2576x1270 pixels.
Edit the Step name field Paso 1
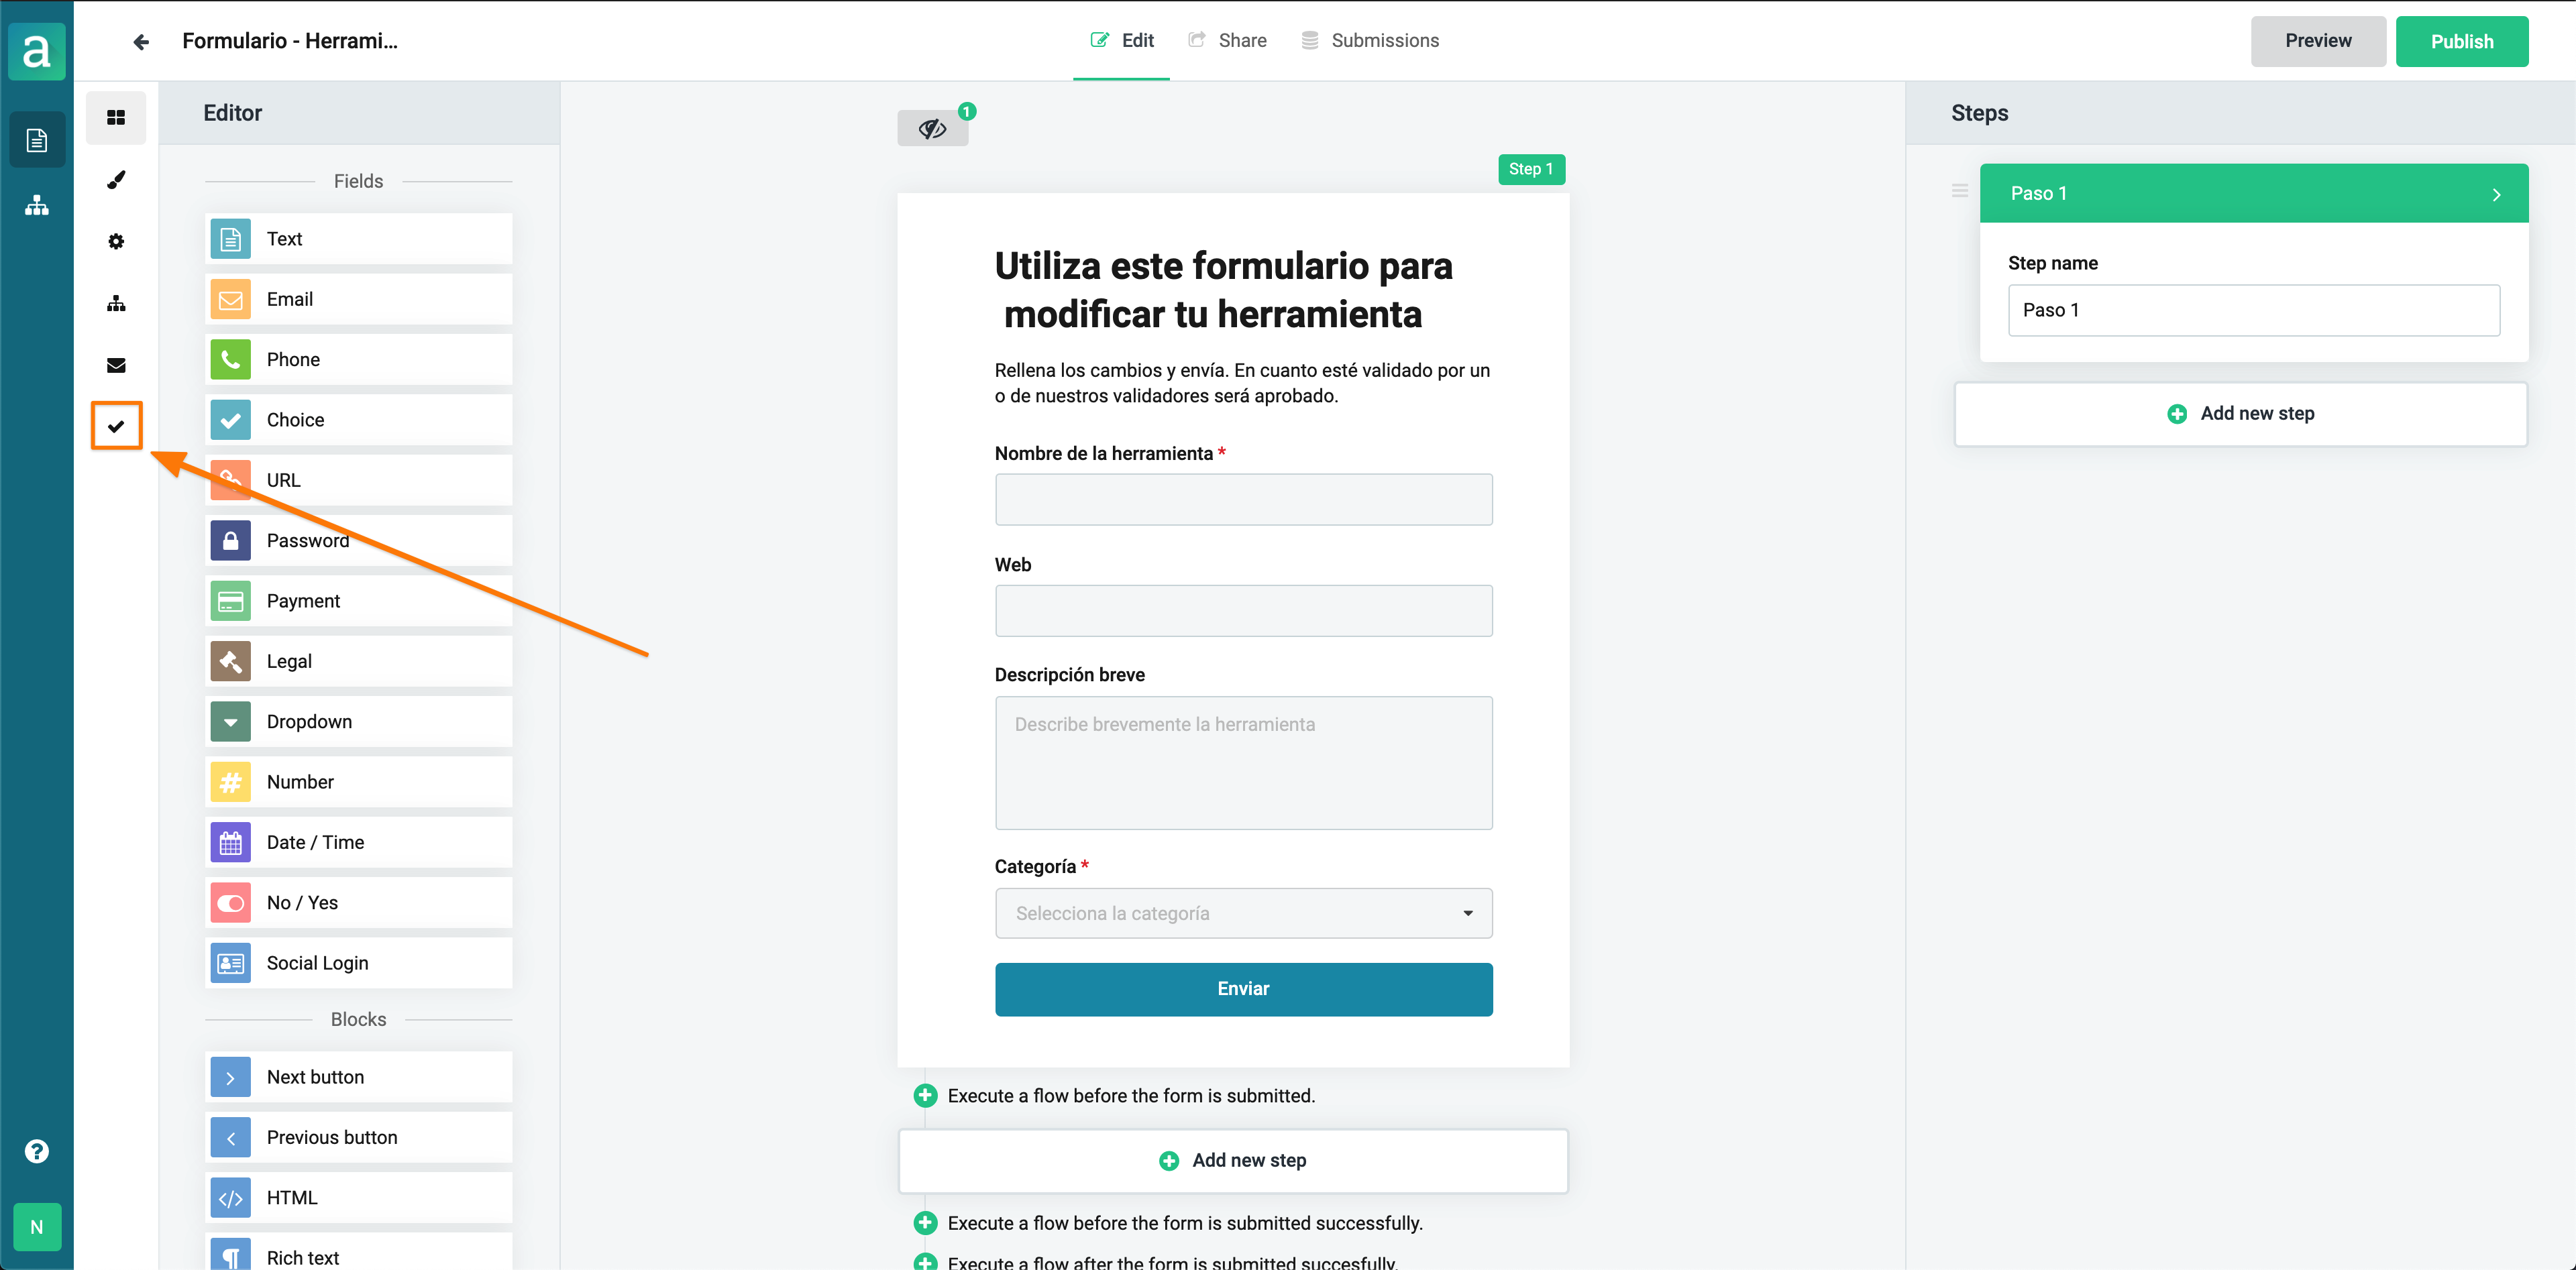point(2254,310)
